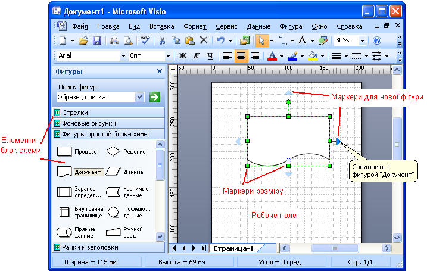Open the Вставка menu
This screenshot has width=427, height=271.
(162, 26)
